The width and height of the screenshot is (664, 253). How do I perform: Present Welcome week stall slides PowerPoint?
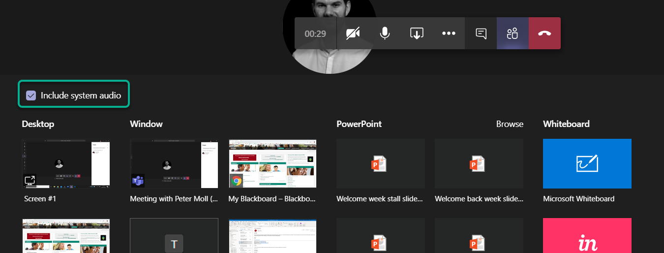(381, 164)
